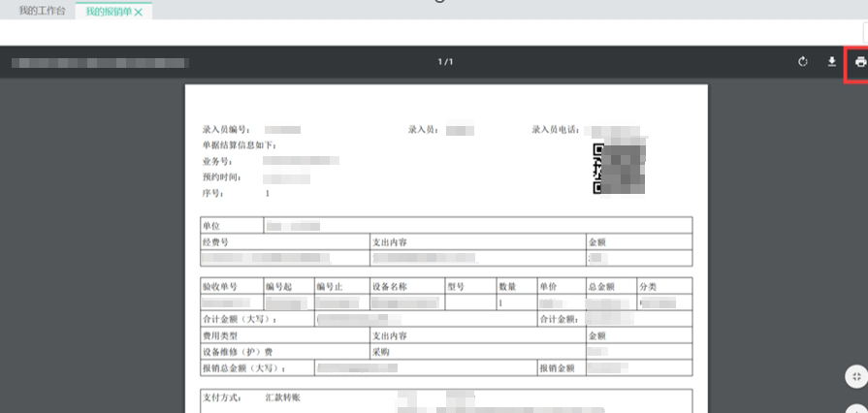
Task: Click the 设备维修（护）费 cell
Action: pos(238,352)
